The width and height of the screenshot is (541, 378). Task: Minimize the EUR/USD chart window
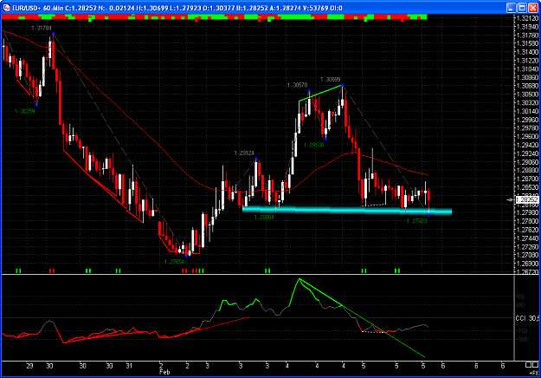[x=512, y=8]
